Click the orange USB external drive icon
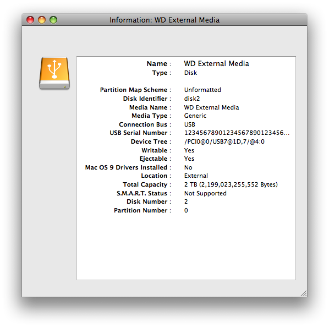329x327 pixels. 54,73
